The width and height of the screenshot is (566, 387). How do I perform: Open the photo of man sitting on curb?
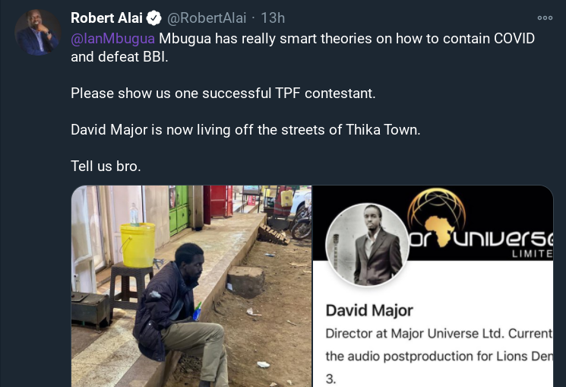coord(191,286)
